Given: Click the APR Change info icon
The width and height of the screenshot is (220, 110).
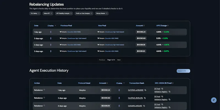Looking at the screenshot, I should tap(168, 26).
